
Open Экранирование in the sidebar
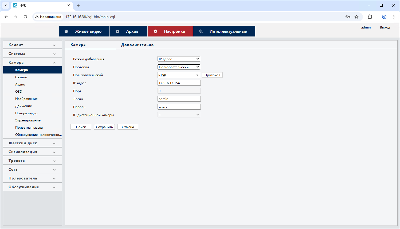(28, 120)
